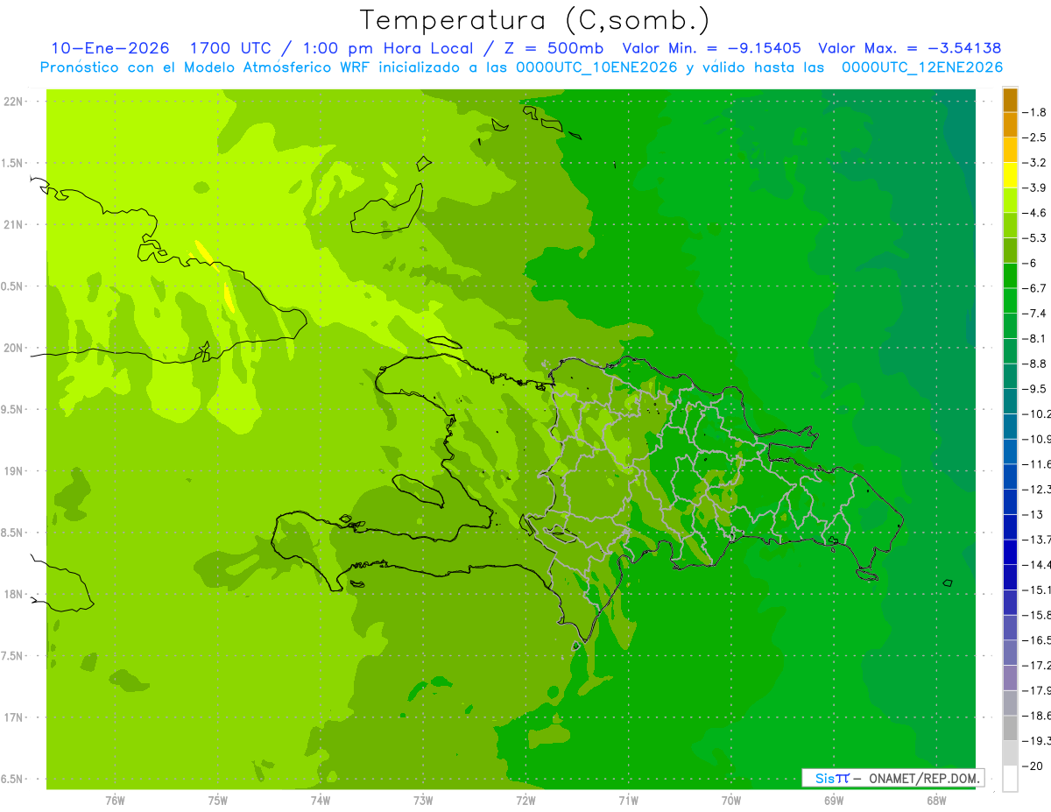Click the "-7.4" colorbar label
Image resolution: width=1051 pixels, height=812 pixels.
(1036, 314)
